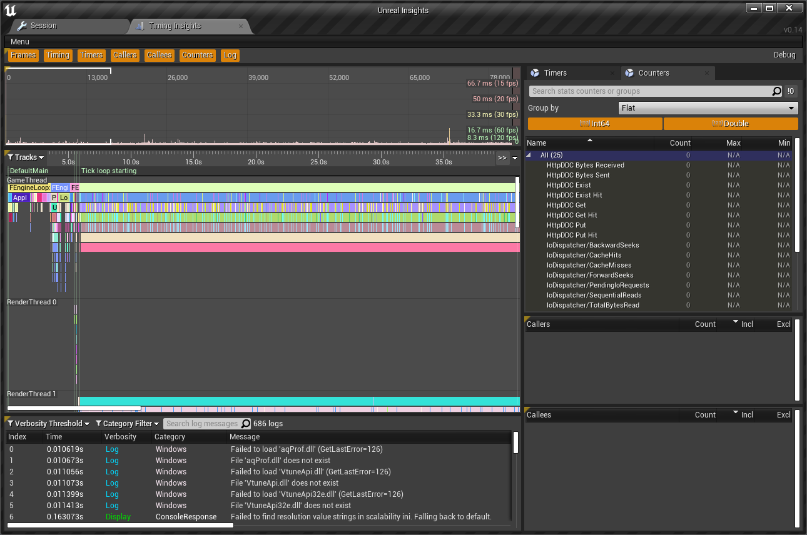Click the log list horizontal scrollbar
807x535 pixels.
click(120, 525)
